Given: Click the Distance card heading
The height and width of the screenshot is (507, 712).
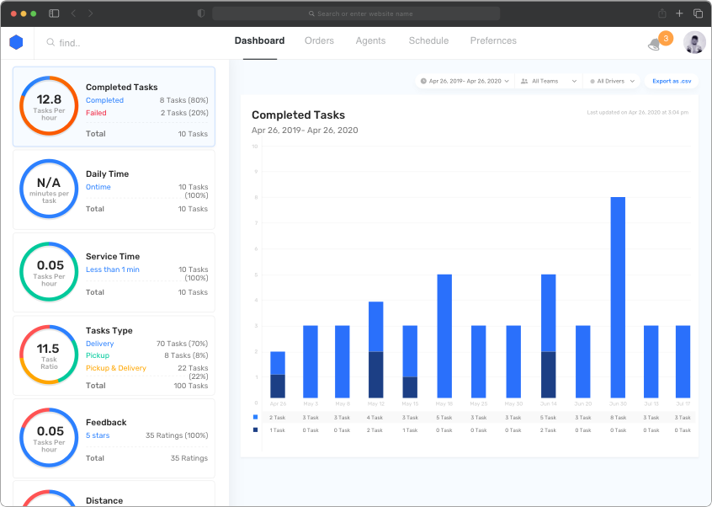Looking at the screenshot, I should click(104, 500).
